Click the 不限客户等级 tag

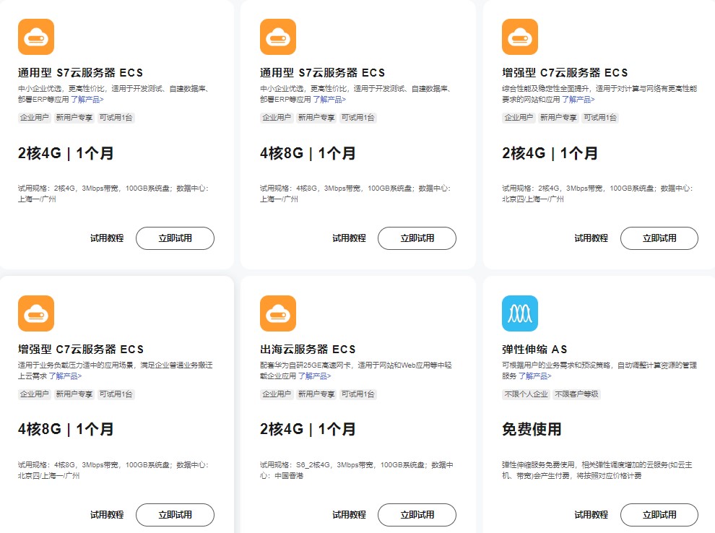tap(576, 394)
